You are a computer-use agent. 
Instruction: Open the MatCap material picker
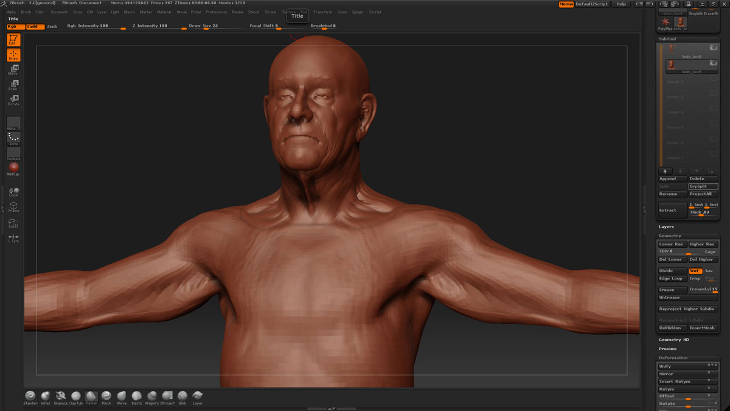(13, 168)
